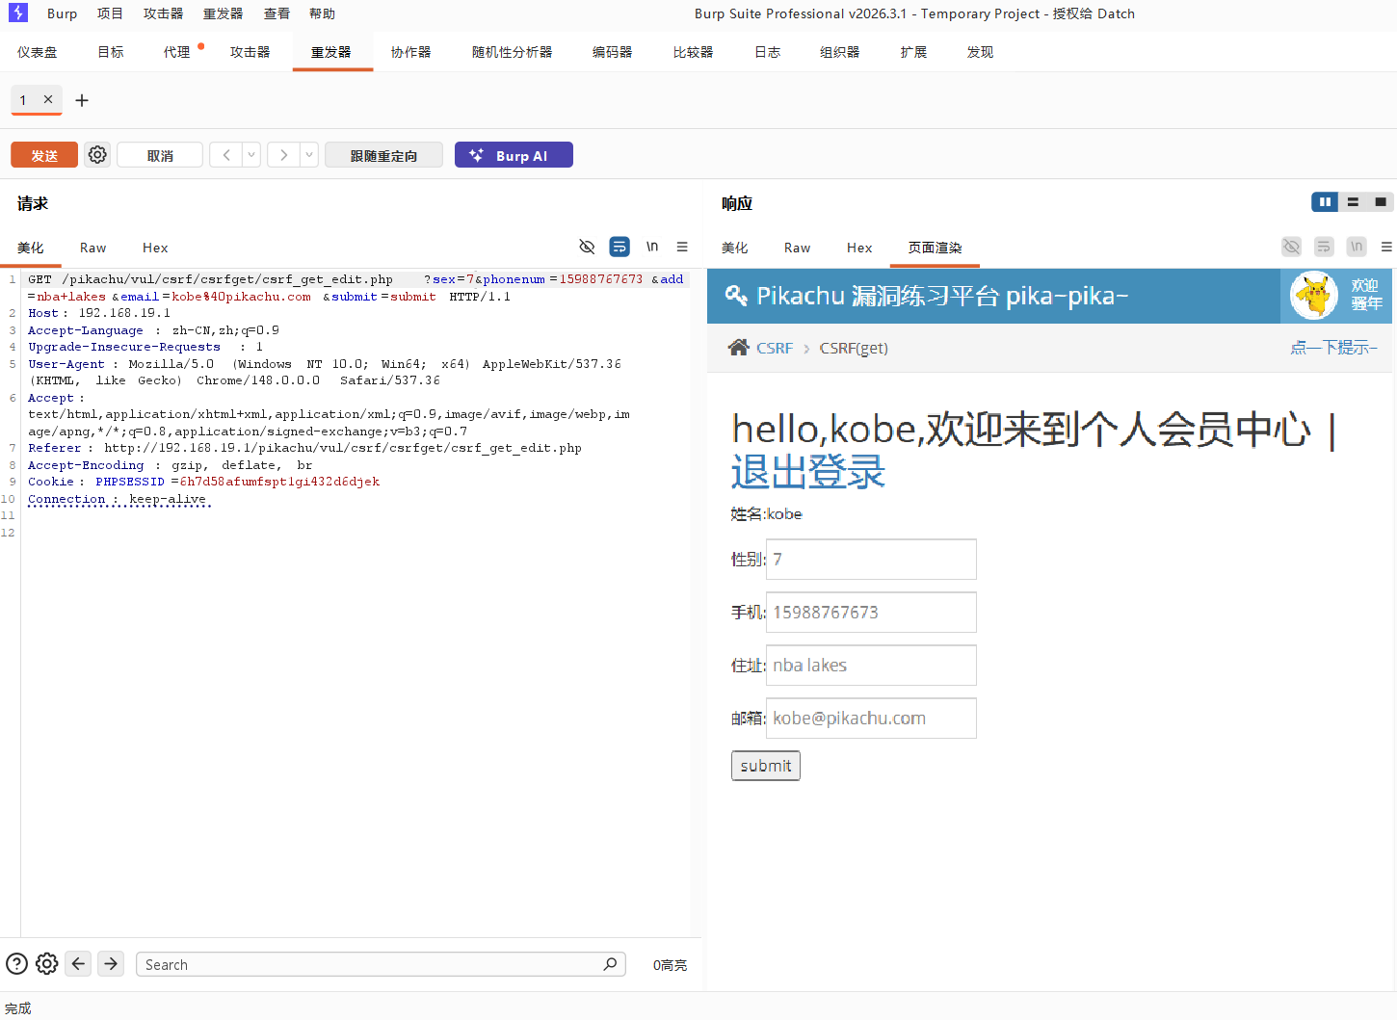Open the 日志 tab
This screenshot has height=1020, width=1397.
pyautogui.click(x=767, y=52)
